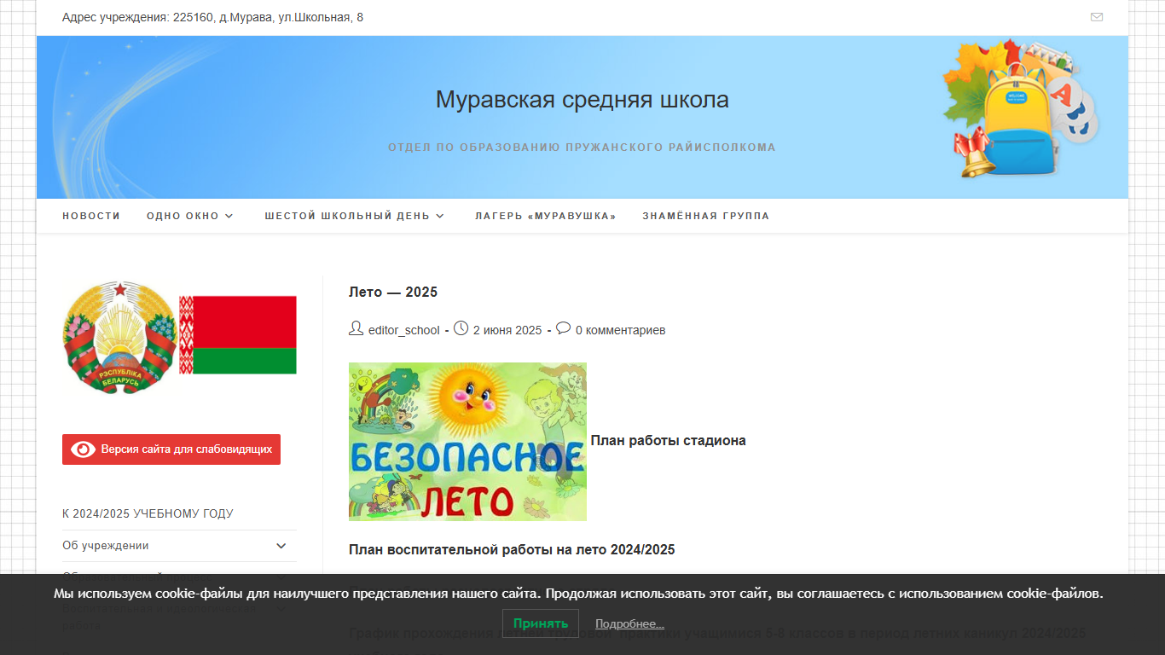Click the comment bubble icon beside 0 комментариев
Screen dimensions: 1165x655
[563, 328]
